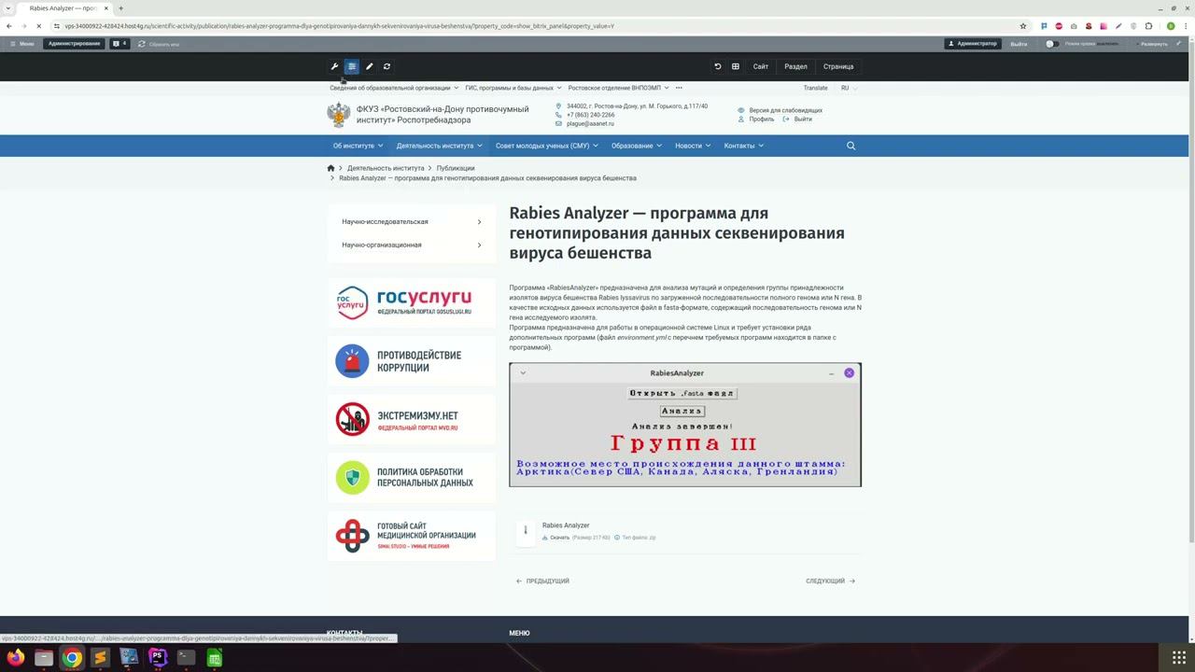Open the site search magnifier icon
The width and height of the screenshot is (1195, 672).
851,146
